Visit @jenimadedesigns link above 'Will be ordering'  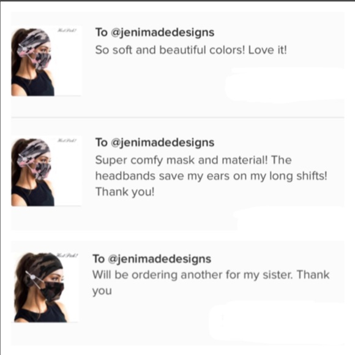point(160,259)
